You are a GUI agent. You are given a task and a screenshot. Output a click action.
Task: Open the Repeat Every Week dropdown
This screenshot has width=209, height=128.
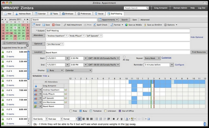(x=152, y=58)
